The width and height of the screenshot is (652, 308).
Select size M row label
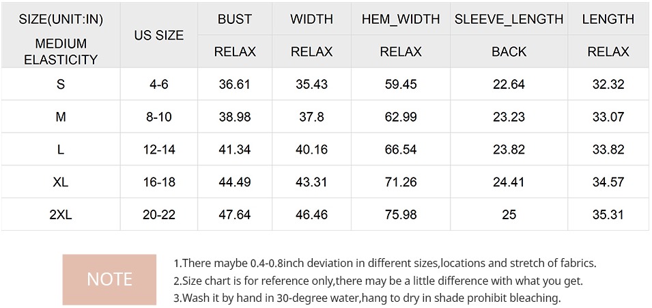(61, 117)
